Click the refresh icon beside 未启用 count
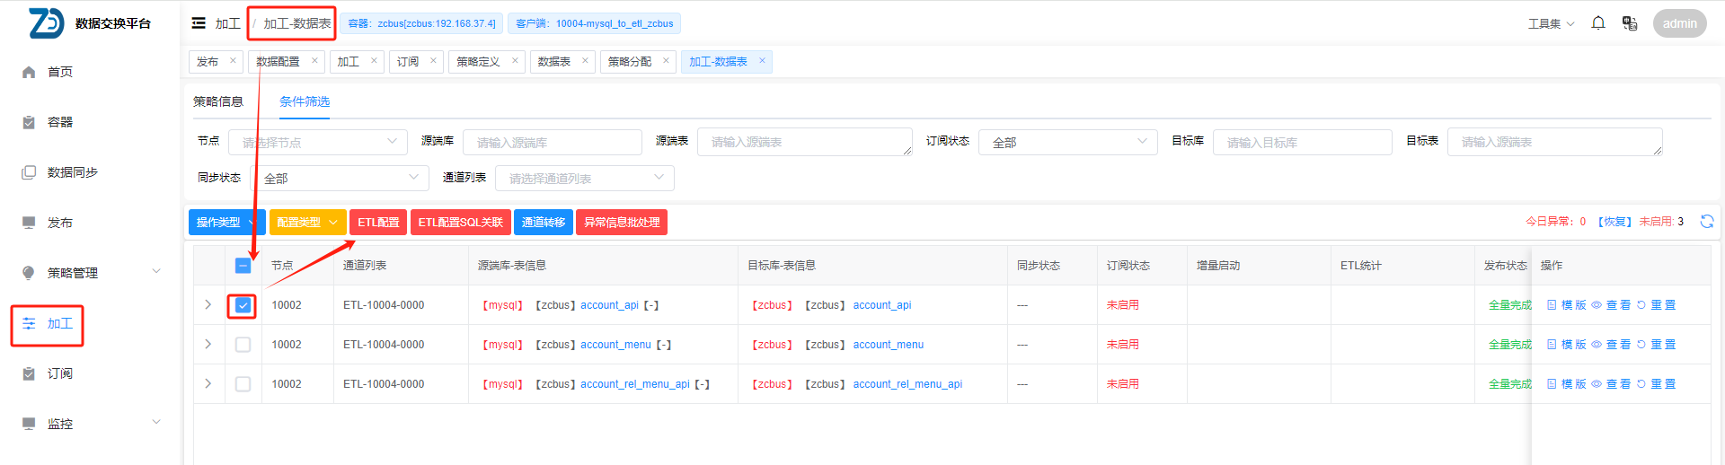 click(x=1706, y=222)
